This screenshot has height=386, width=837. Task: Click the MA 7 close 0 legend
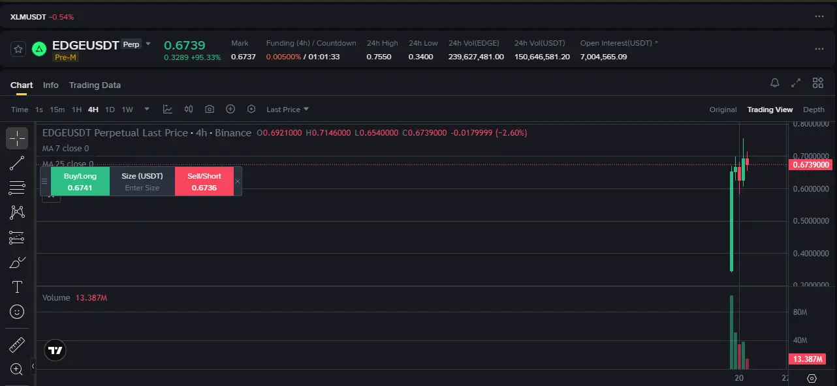(x=65, y=149)
